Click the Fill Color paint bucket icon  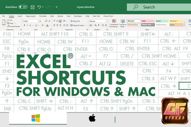42,25
